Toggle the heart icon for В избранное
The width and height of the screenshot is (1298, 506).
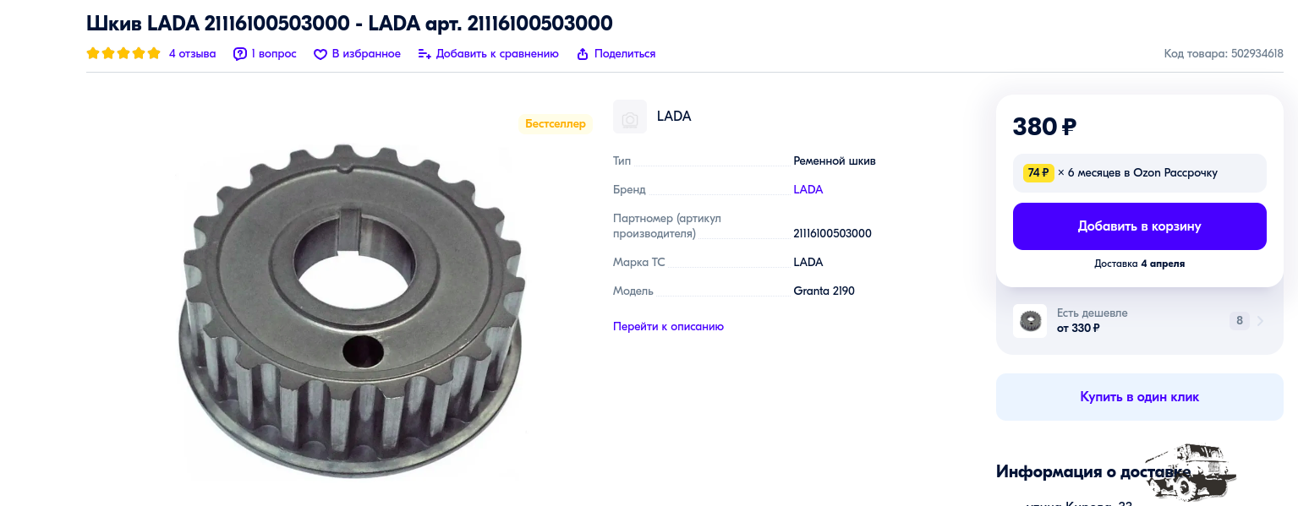[320, 54]
